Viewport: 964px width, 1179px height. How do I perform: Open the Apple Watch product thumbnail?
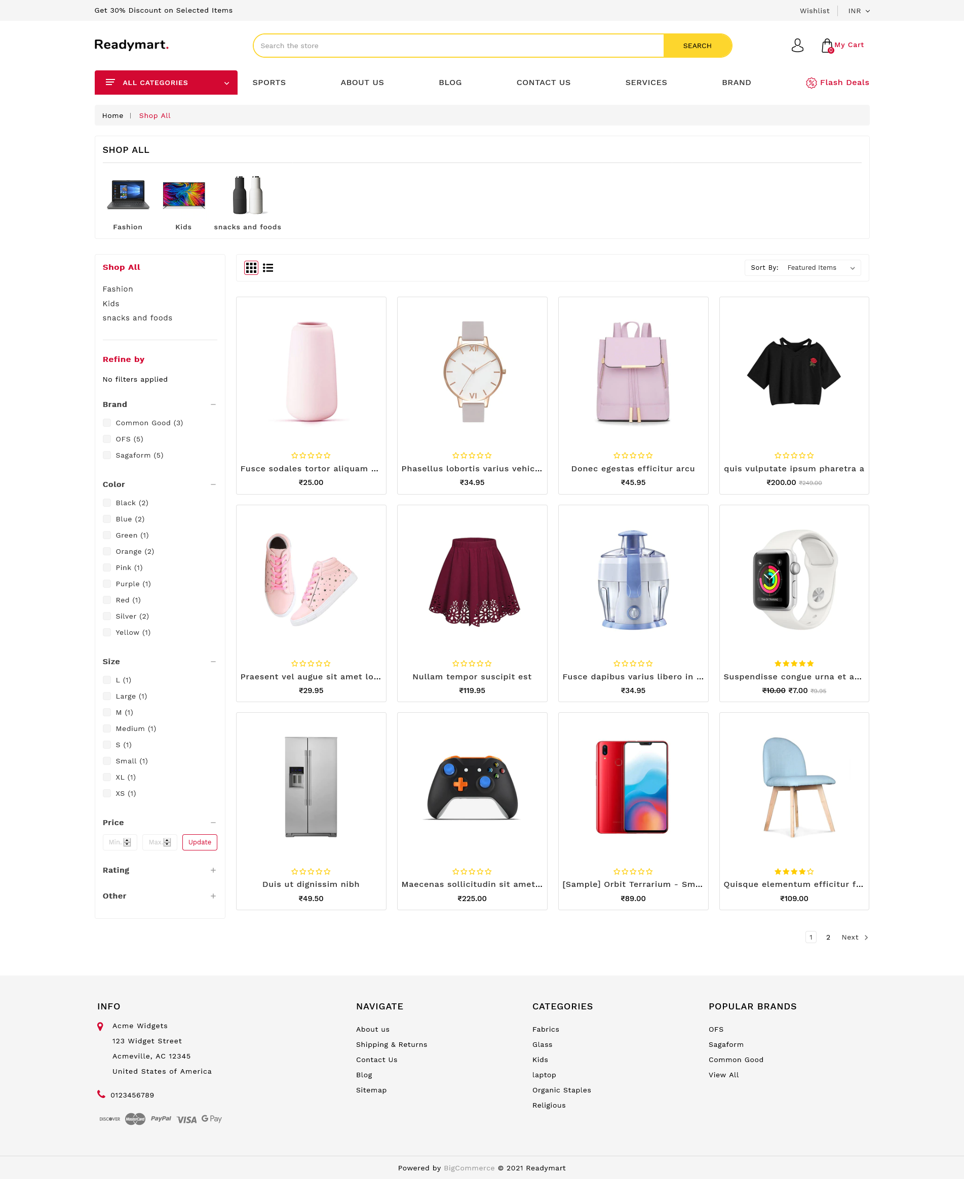(793, 579)
